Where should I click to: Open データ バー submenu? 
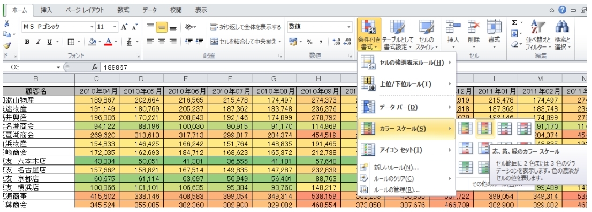coord(407,107)
